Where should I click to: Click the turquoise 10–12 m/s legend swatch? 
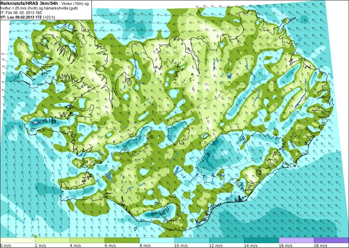[x=192, y=240]
